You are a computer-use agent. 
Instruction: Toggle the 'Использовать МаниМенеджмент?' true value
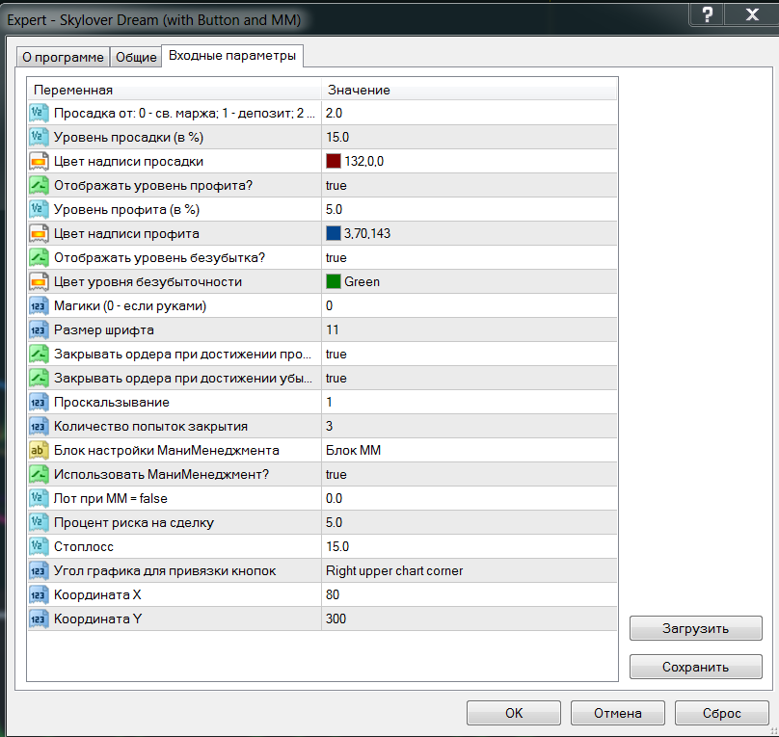469,474
